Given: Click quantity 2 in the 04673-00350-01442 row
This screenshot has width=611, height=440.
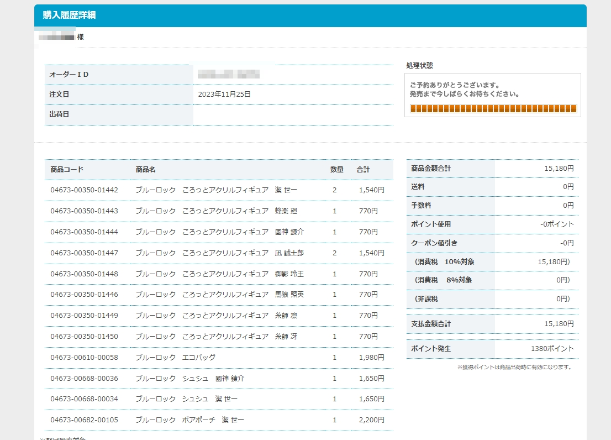Looking at the screenshot, I should pyautogui.click(x=335, y=190).
